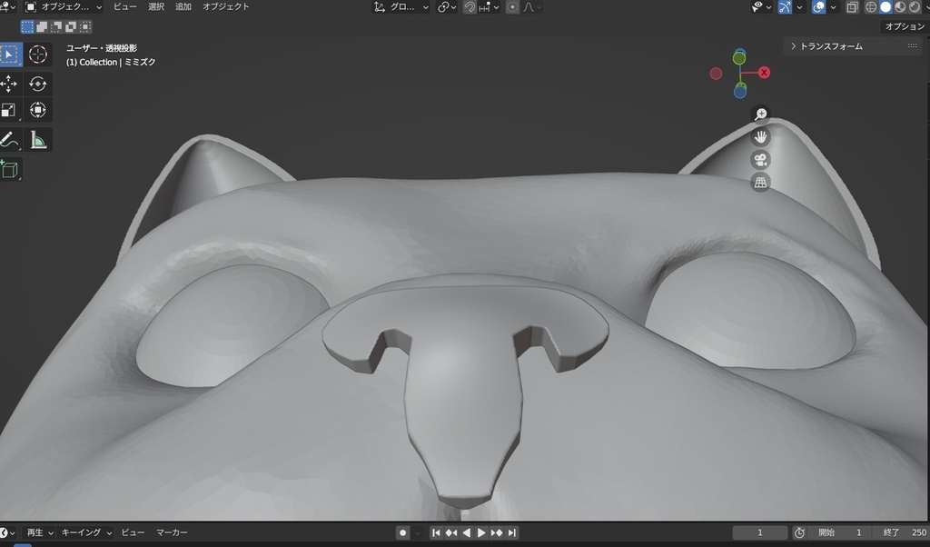
Task: Click the viewport zoom magnifier icon
Action: [x=760, y=114]
